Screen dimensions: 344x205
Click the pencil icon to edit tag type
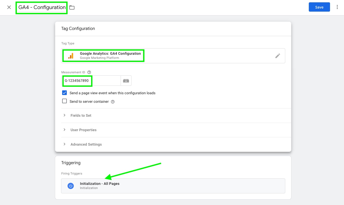click(x=277, y=56)
